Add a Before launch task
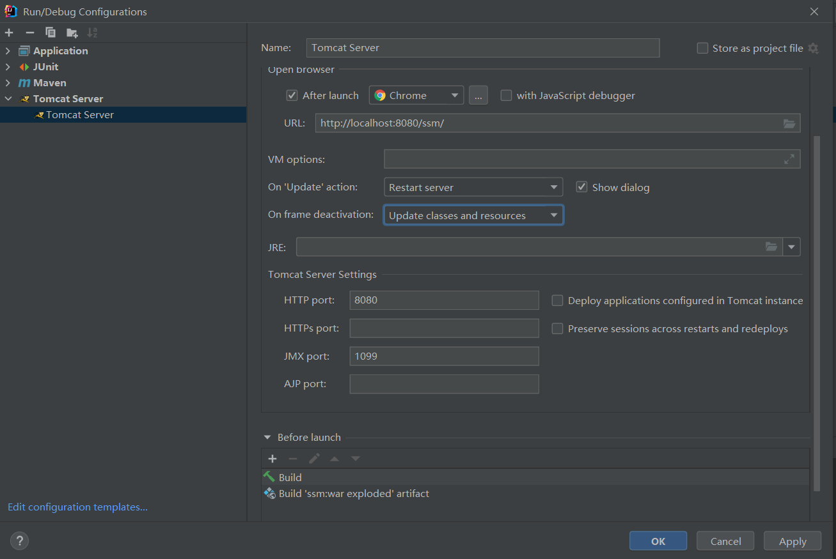The height and width of the screenshot is (559, 836). click(x=272, y=459)
